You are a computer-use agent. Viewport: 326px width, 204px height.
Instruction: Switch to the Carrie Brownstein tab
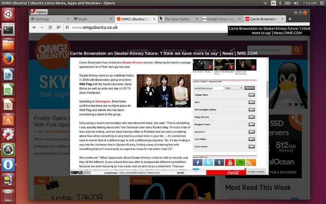click(264, 19)
